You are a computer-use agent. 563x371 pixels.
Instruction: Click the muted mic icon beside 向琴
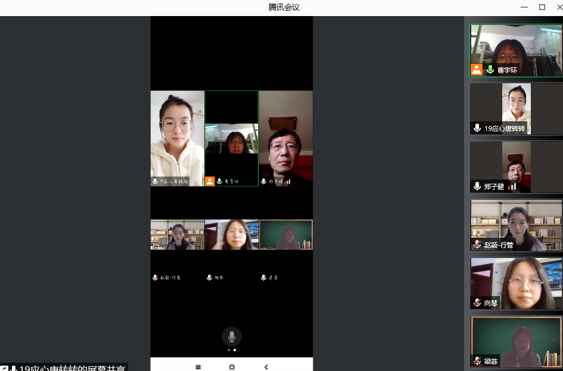click(477, 303)
